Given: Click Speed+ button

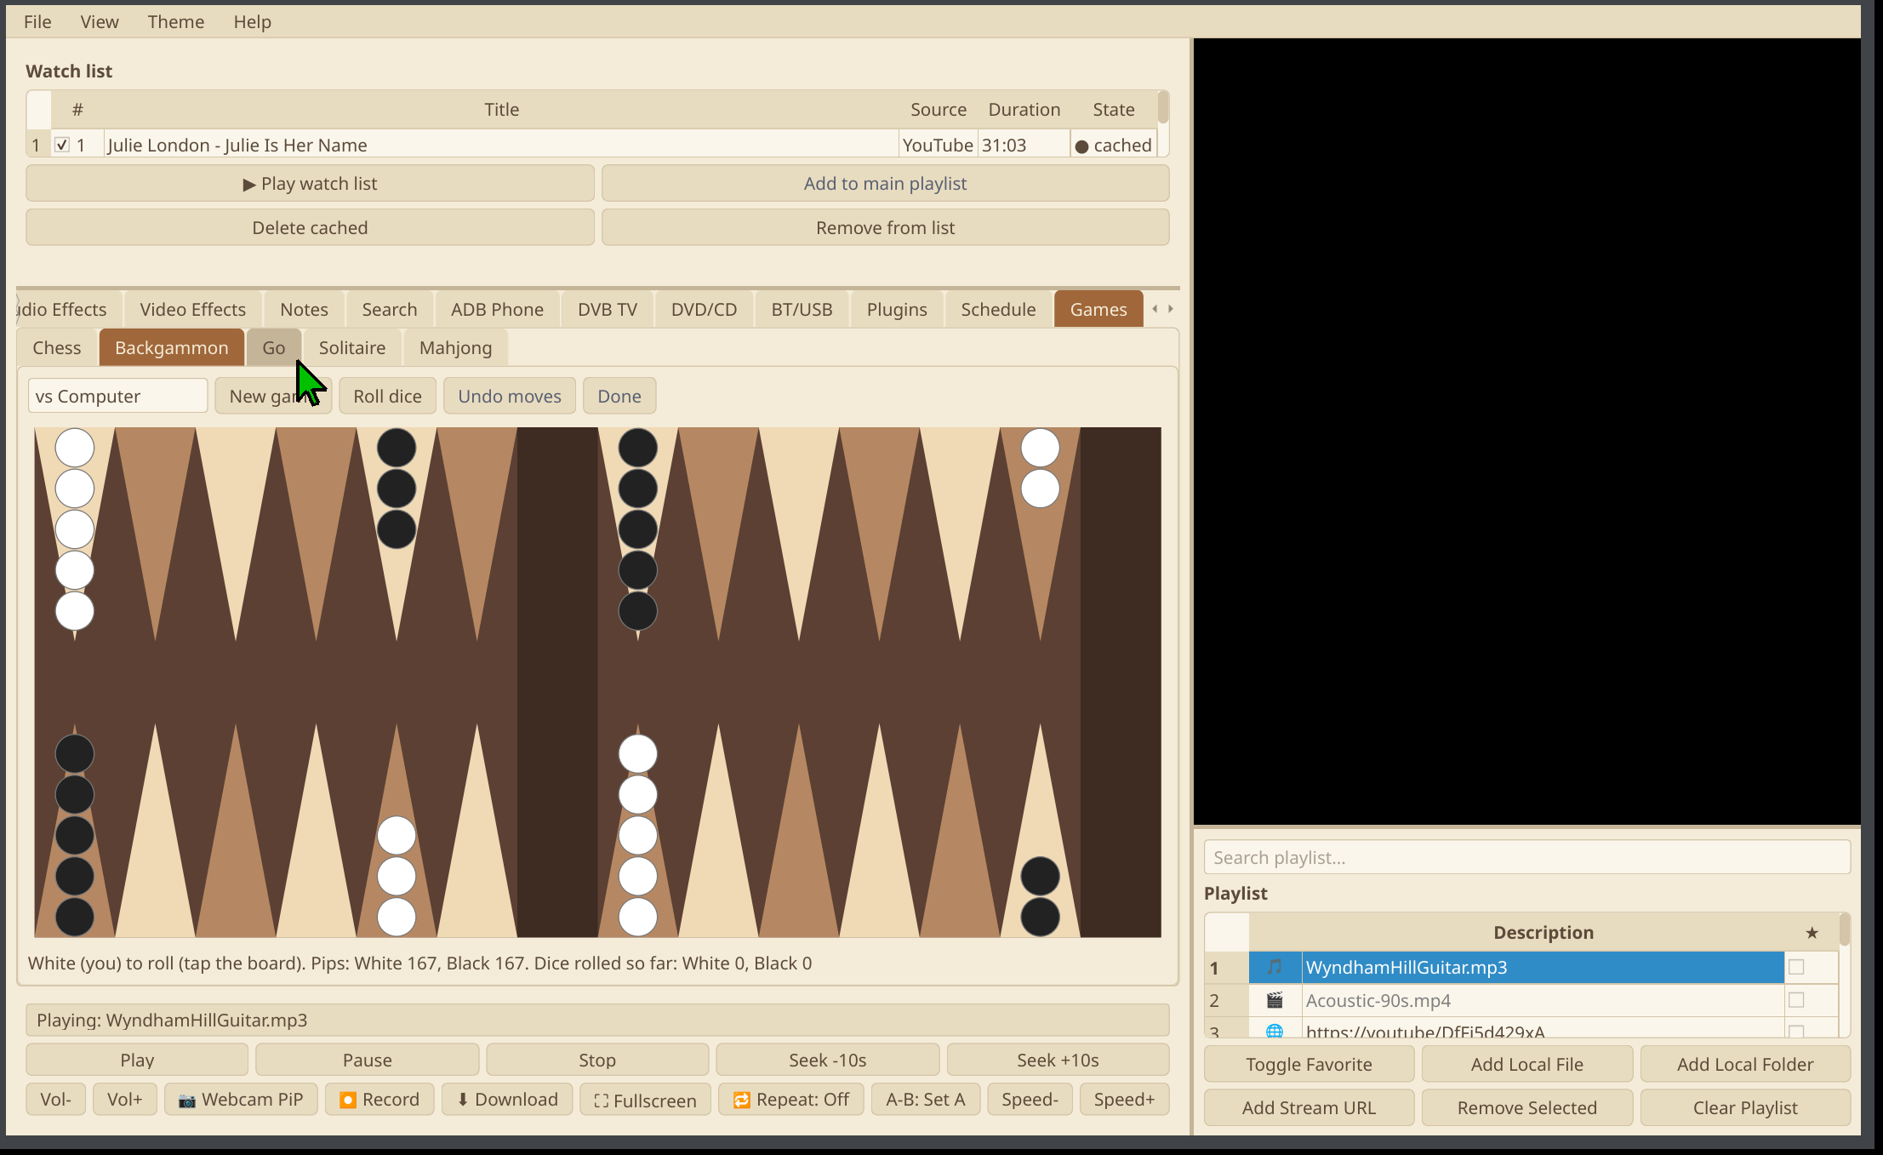Looking at the screenshot, I should pos(1124,1100).
